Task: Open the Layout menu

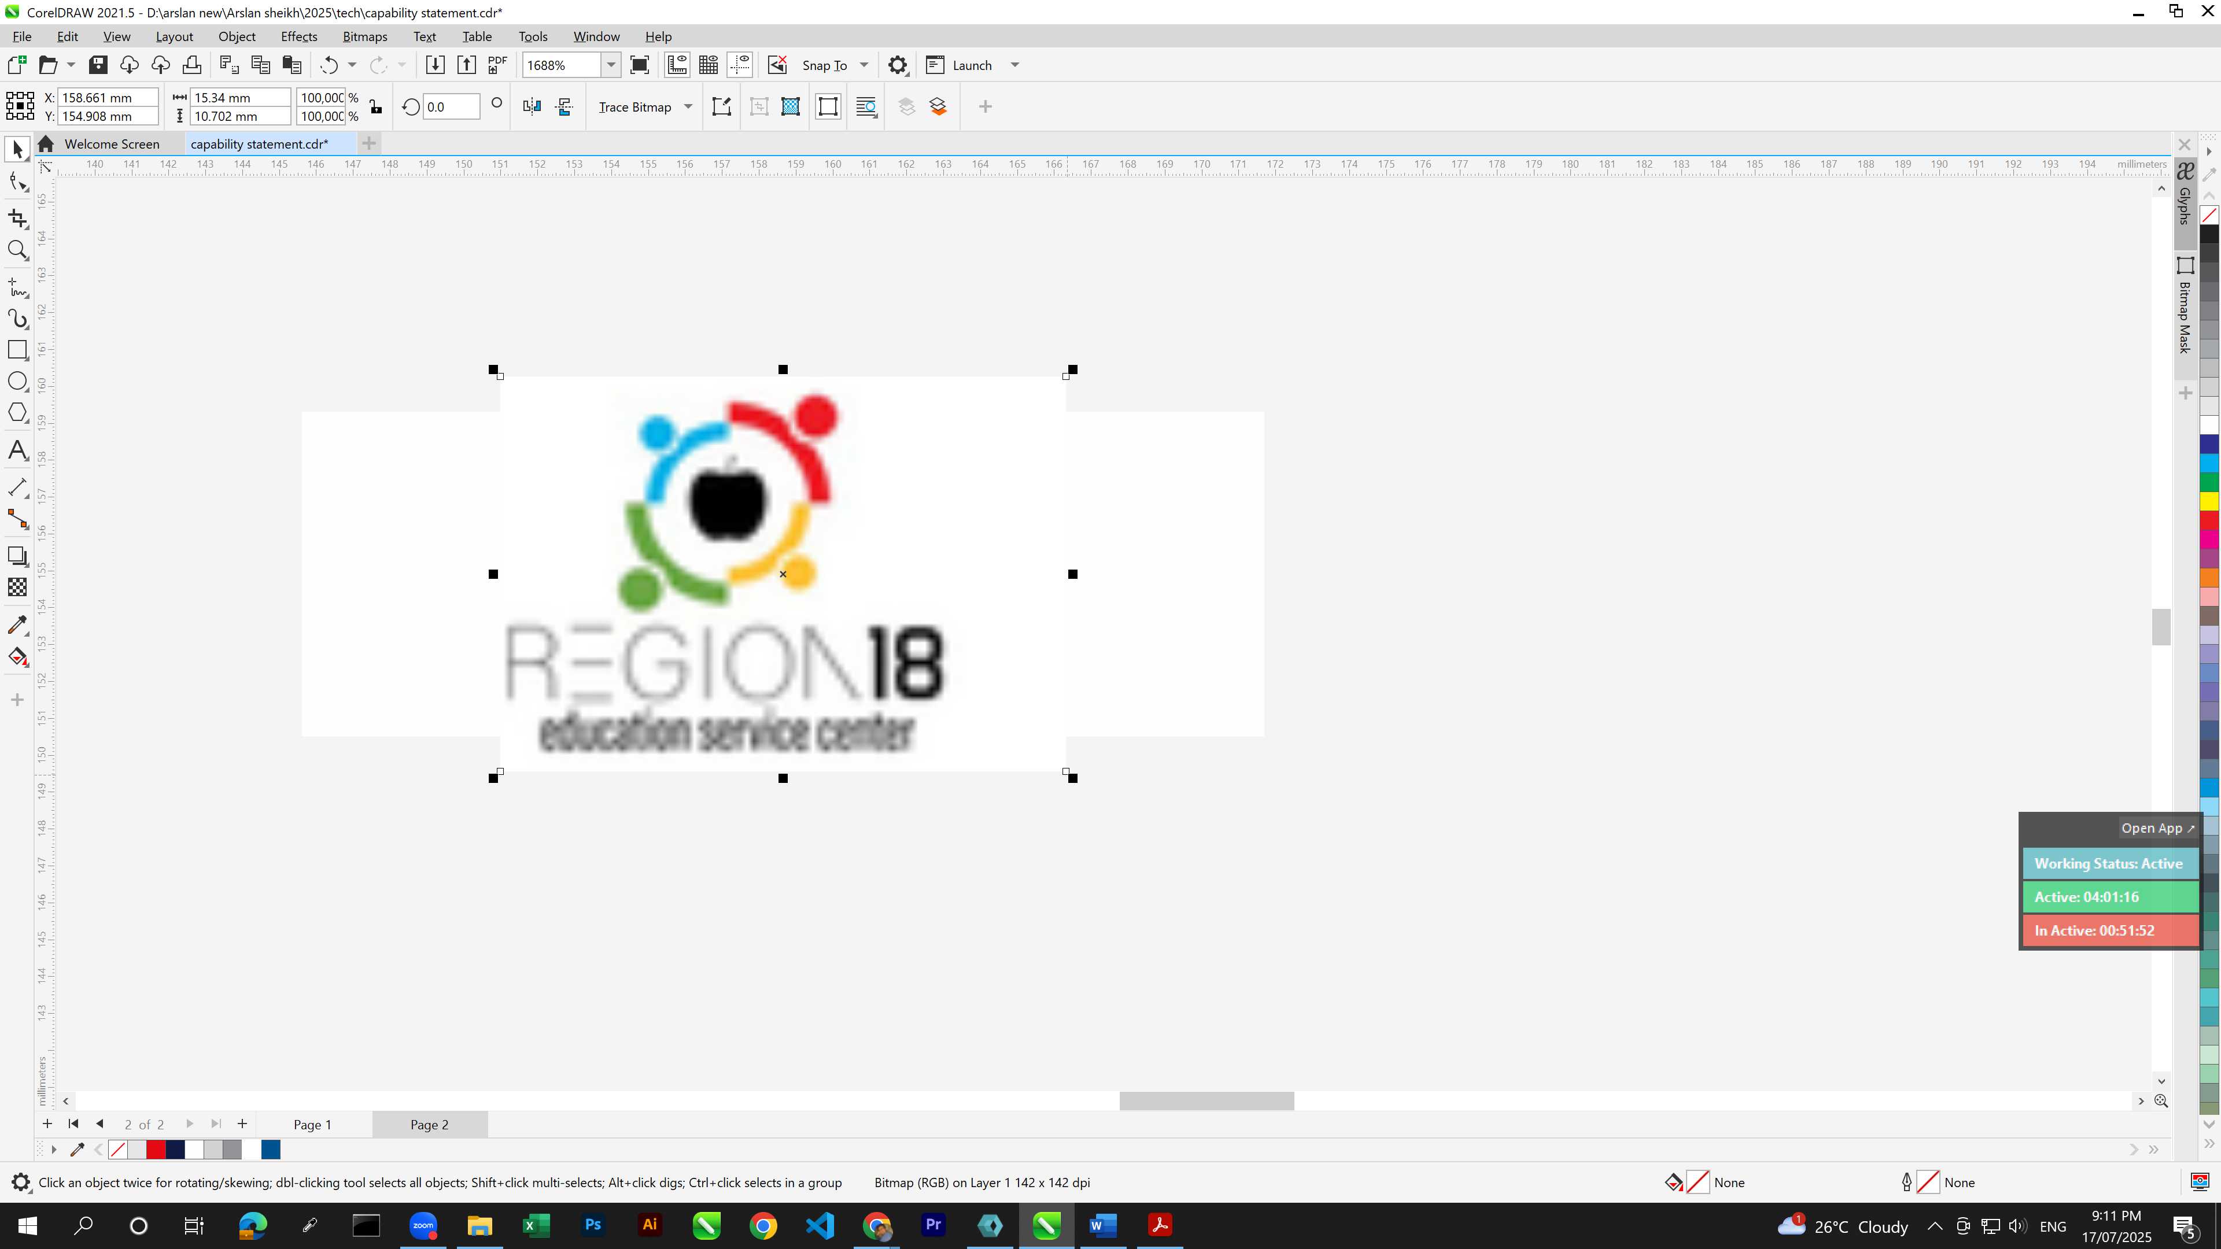Action: 174,36
